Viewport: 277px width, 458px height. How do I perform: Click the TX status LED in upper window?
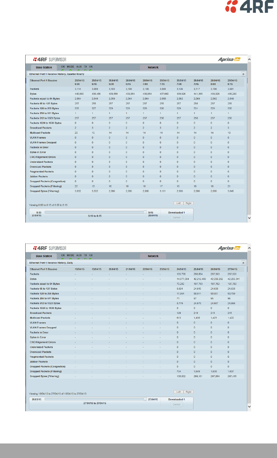[x=85, y=70]
